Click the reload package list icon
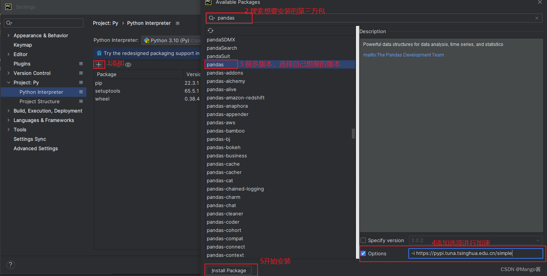 click(211, 30)
